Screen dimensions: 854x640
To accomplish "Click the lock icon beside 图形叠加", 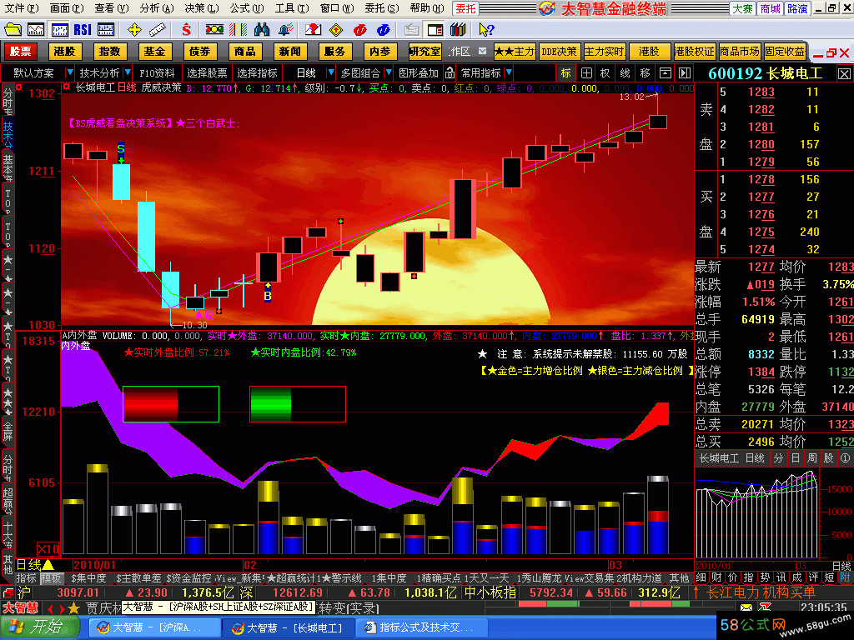I will [x=450, y=72].
